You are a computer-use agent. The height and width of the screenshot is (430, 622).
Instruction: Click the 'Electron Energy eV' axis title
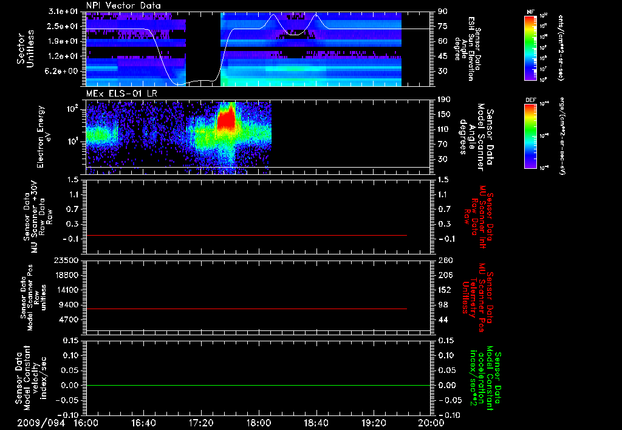tap(44, 137)
